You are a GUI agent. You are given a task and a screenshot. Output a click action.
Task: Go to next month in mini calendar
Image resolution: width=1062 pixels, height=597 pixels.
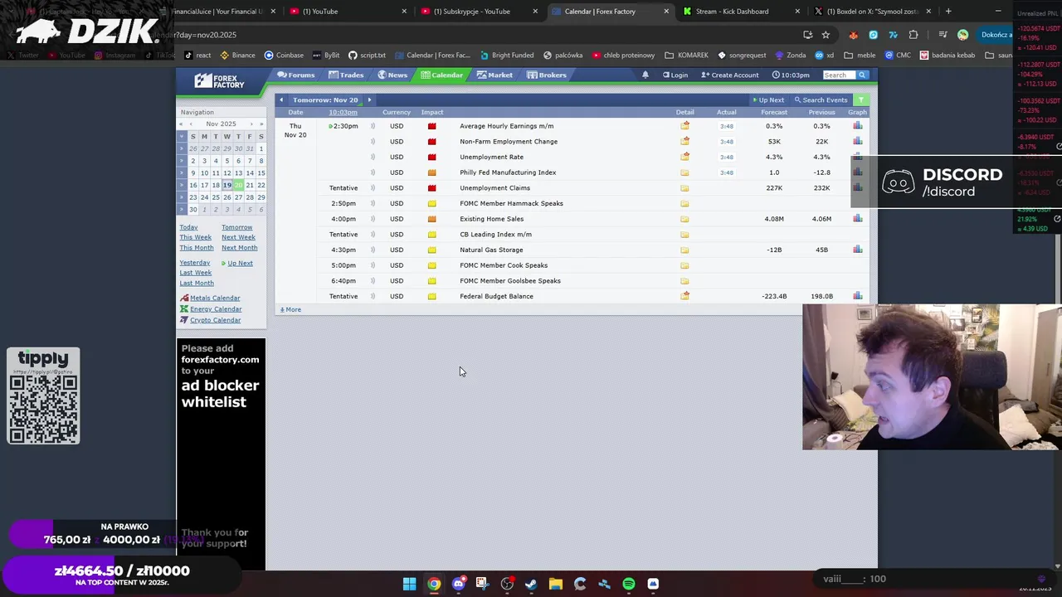click(251, 124)
